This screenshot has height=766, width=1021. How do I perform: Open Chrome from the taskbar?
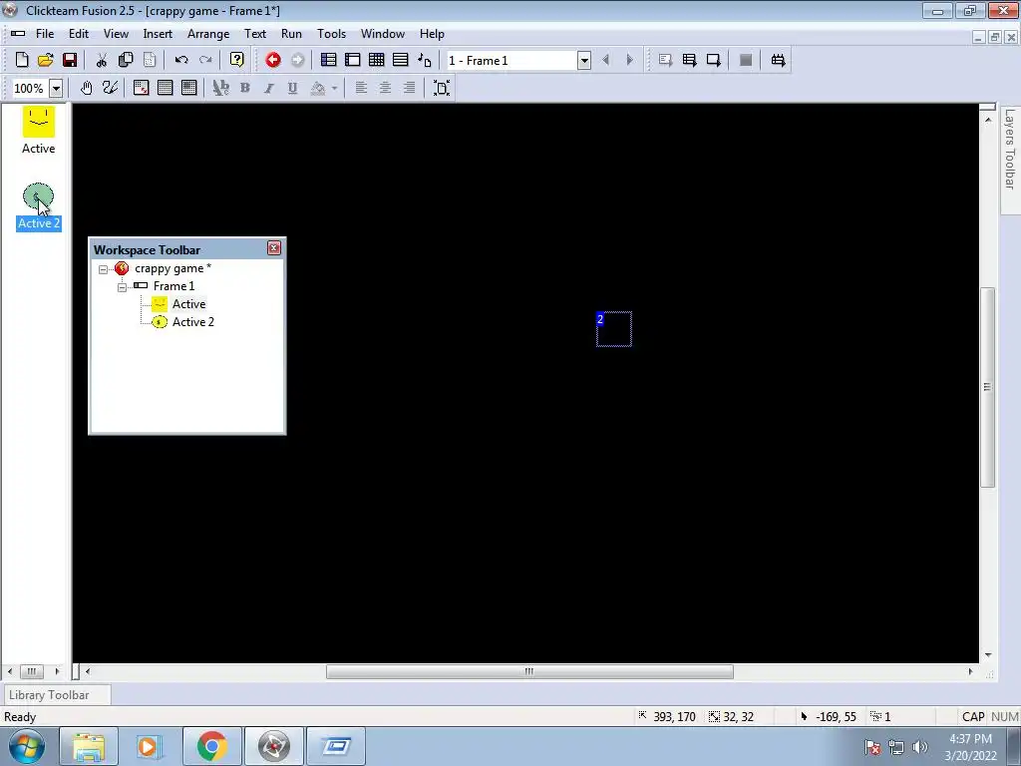211,746
